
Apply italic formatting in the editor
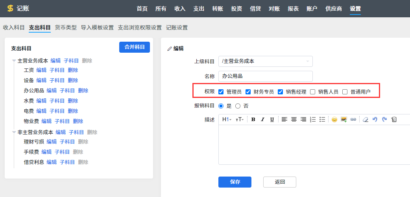point(262,120)
